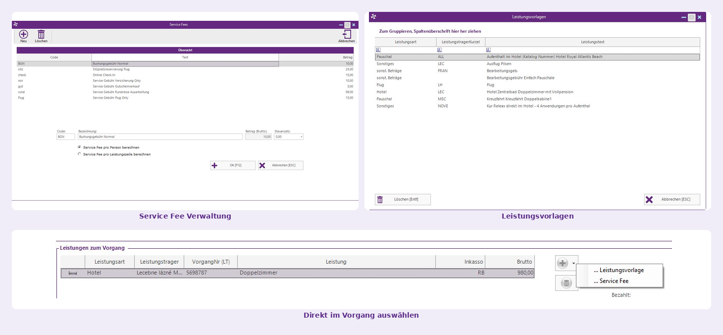Click the filter icon under Leistungsart column

[x=378, y=50]
